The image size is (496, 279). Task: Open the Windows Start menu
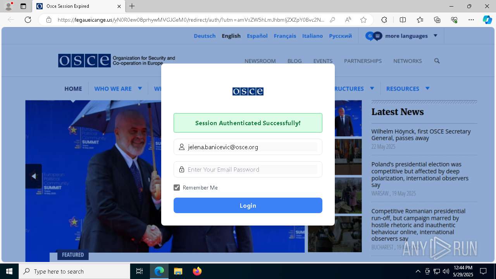(x=9, y=271)
